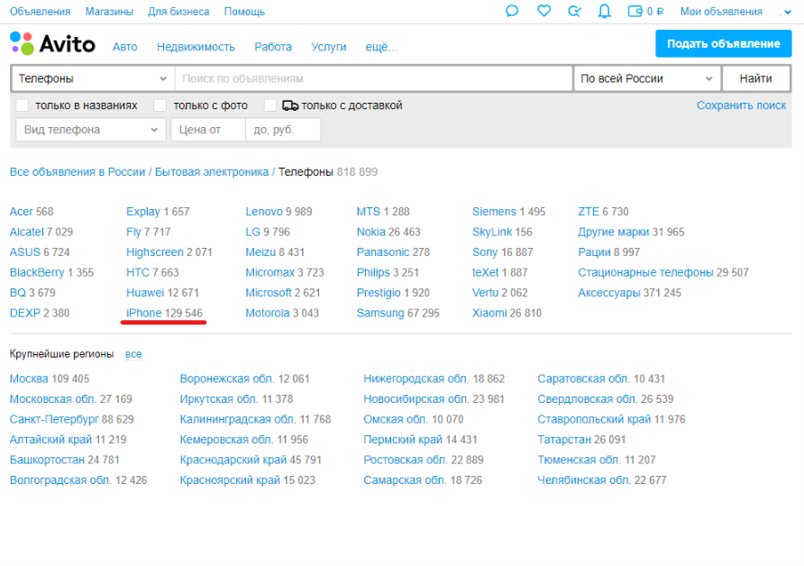Select Татарстан region link

click(x=564, y=439)
